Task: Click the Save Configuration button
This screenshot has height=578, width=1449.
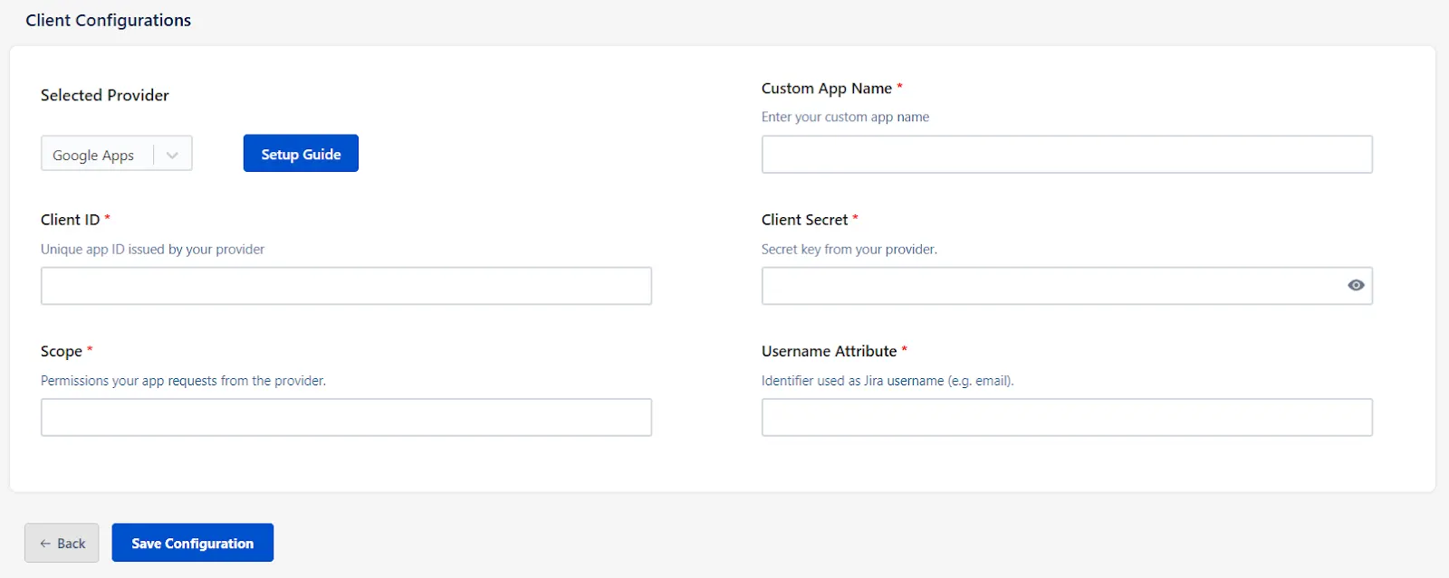Action: (193, 543)
